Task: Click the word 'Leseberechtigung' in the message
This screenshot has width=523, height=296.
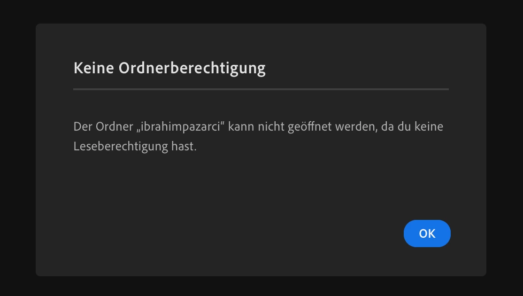Action: coord(120,146)
